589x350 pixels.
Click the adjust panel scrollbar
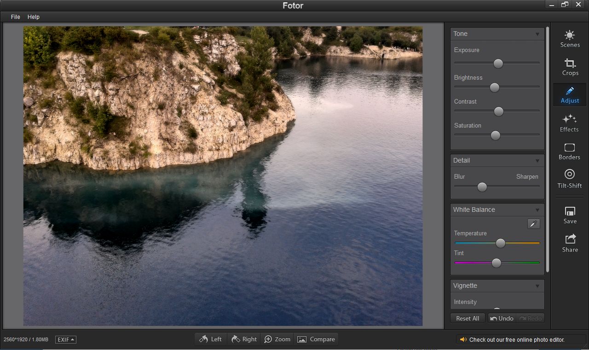(548, 150)
